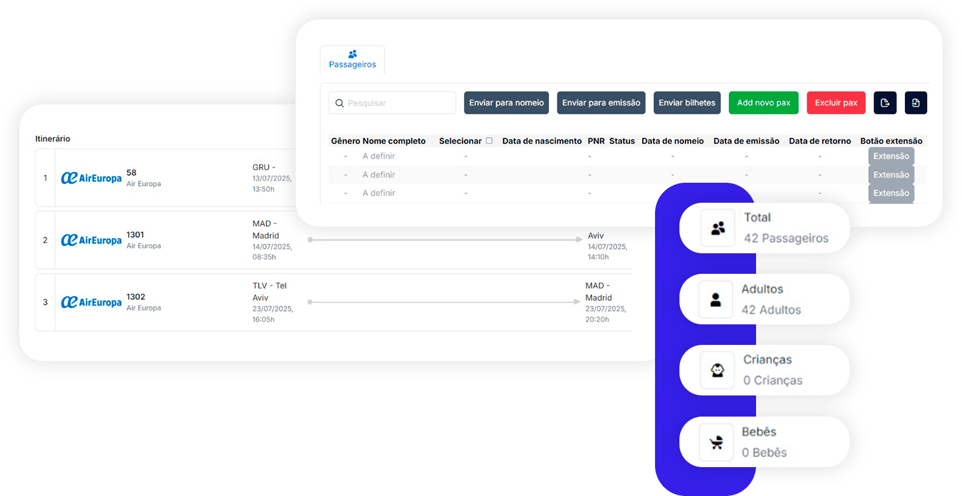Click Extensão button in second passenger row
The image size is (962, 496).
(x=891, y=175)
